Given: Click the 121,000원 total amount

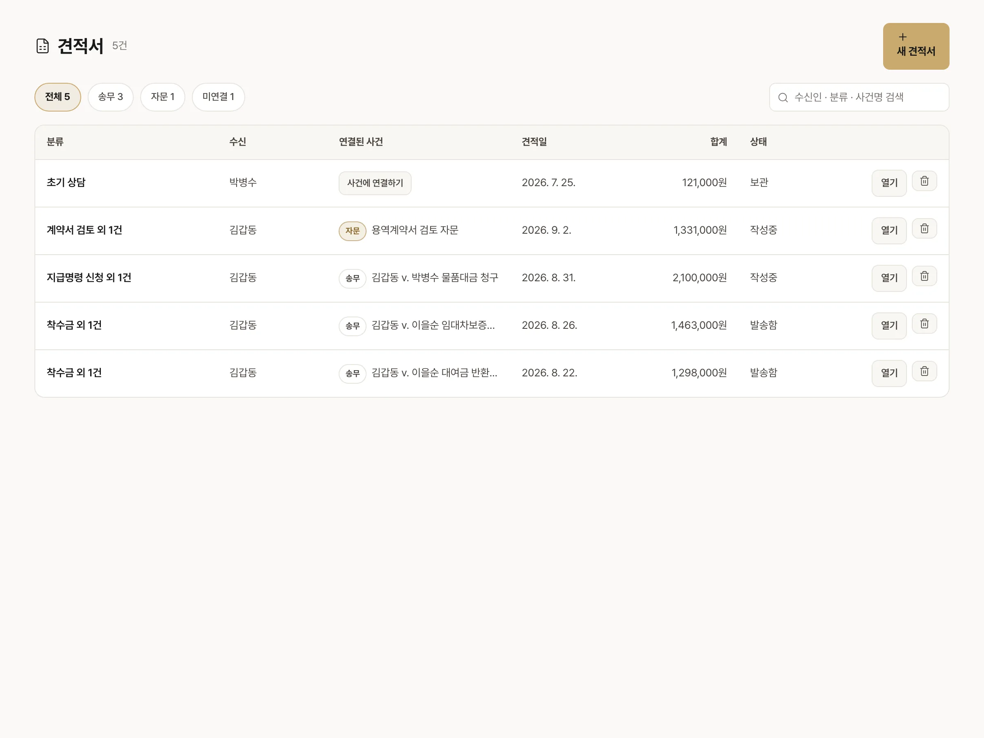Looking at the screenshot, I should tap(705, 182).
